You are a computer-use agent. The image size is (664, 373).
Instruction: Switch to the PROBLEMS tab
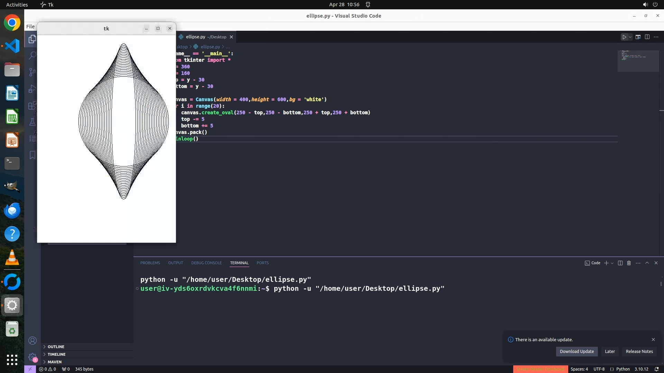click(150, 263)
